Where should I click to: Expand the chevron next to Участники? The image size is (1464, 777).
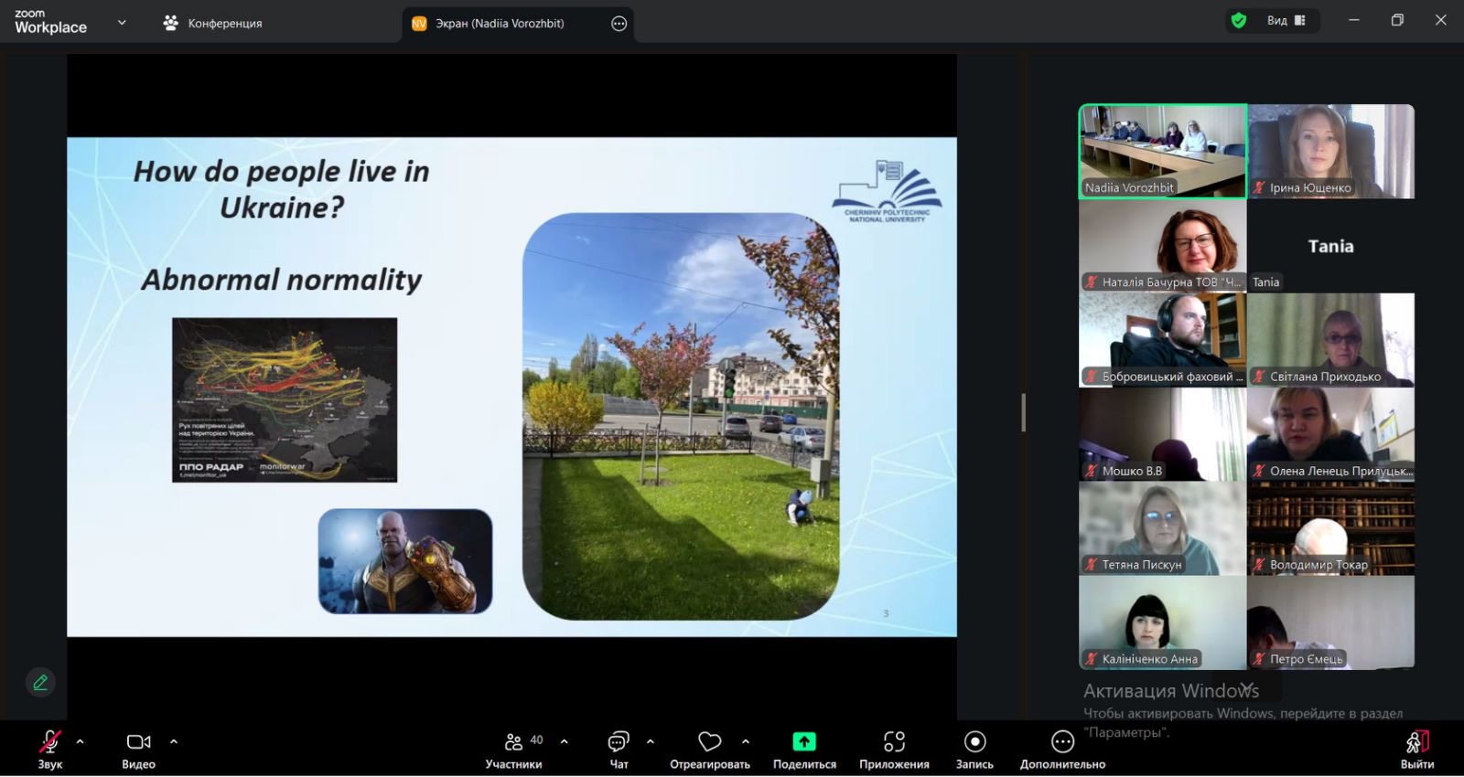pyautogui.click(x=564, y=741)
